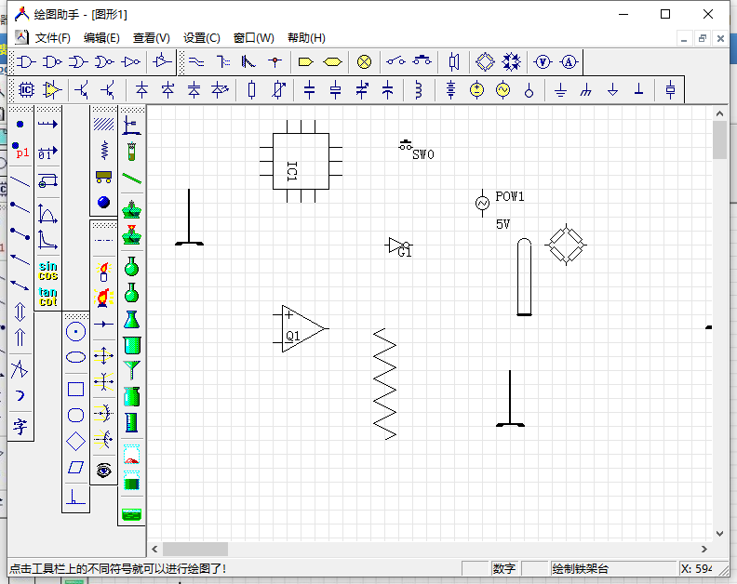
Task: Pick the yellow lamp symbol with cross
Action: (x=364, y=62)
